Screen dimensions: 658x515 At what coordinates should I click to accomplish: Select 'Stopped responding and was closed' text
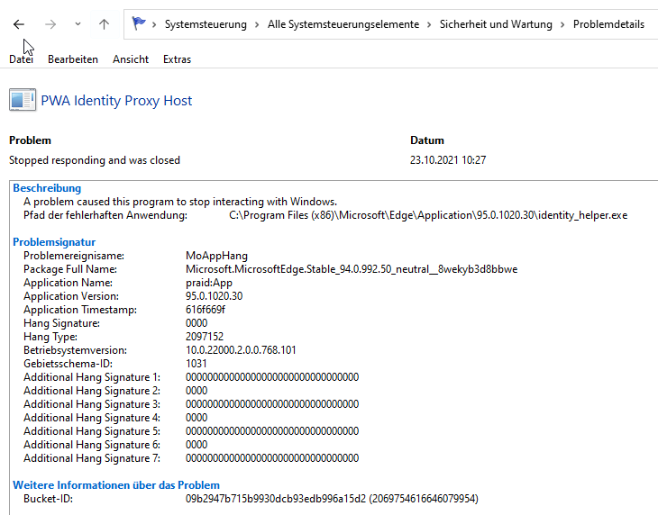(x=95, y=160)
